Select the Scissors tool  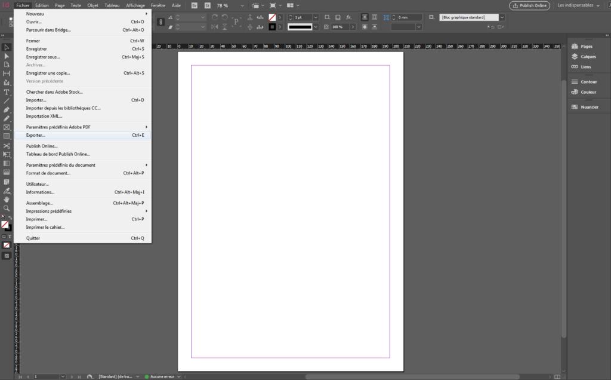7,146
